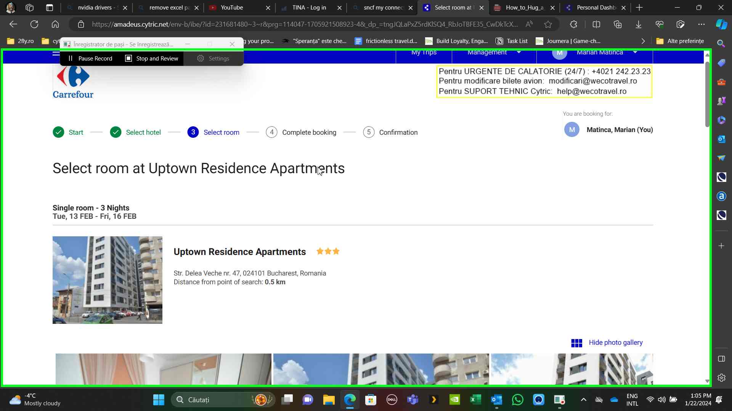Expand Management dropdown menu

(x=494, y=53)
